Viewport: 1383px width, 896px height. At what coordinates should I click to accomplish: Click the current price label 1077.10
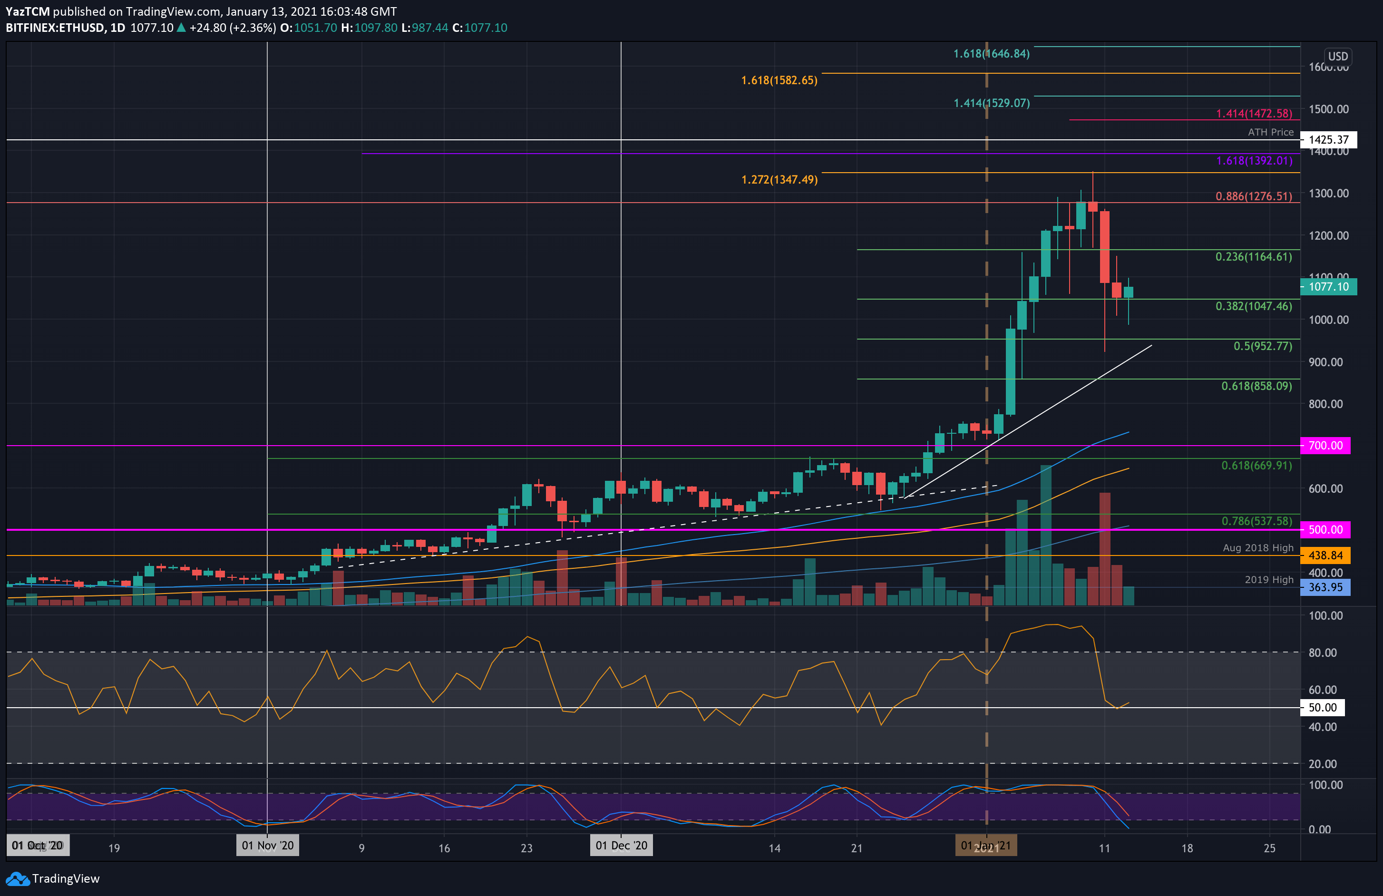point(1328,286)
